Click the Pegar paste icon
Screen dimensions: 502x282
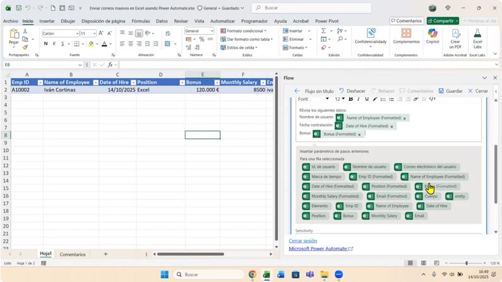click(14, 37)
